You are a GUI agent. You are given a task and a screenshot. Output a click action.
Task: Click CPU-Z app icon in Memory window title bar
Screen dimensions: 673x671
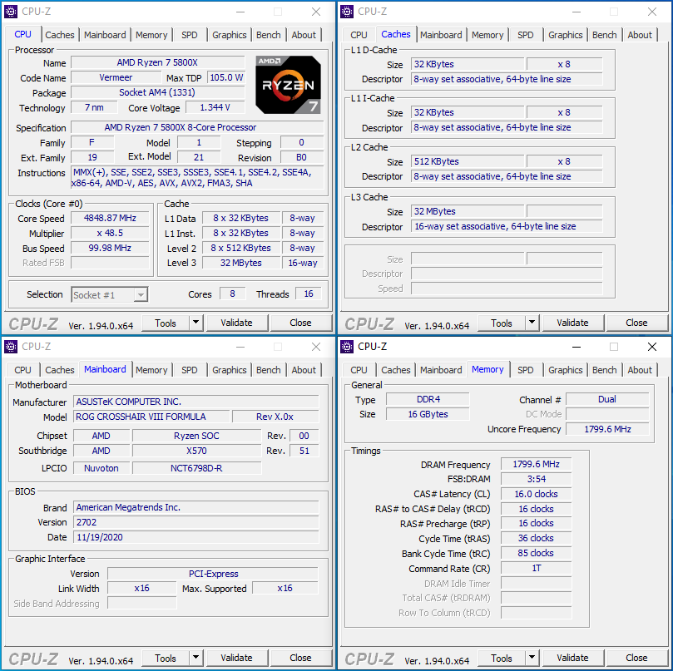[x=347, y=346]
